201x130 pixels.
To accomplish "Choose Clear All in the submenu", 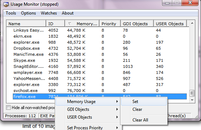I will [x=144, y=120].
